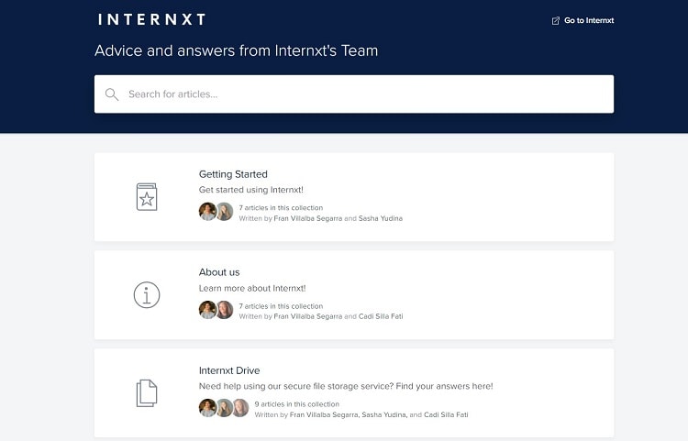Click second author avatar in About us
This screenshot has height=441, width=688.
pyautogui.click(x=224, y=310)
